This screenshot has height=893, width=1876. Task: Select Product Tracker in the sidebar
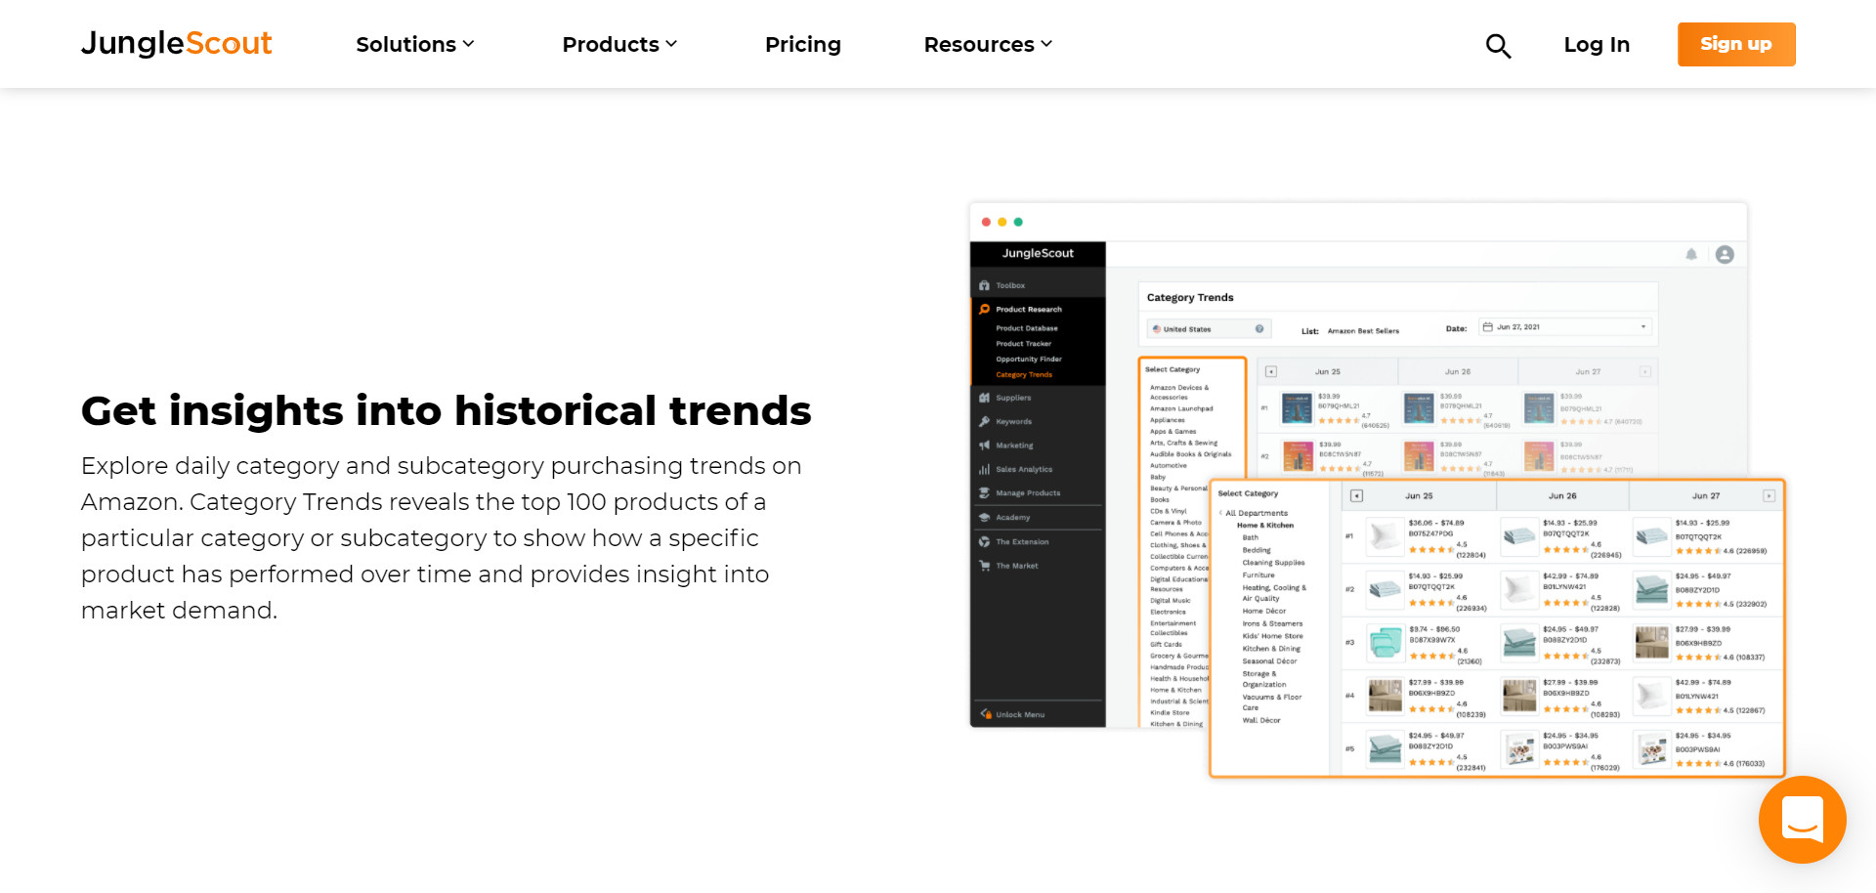coord(1024,344)
